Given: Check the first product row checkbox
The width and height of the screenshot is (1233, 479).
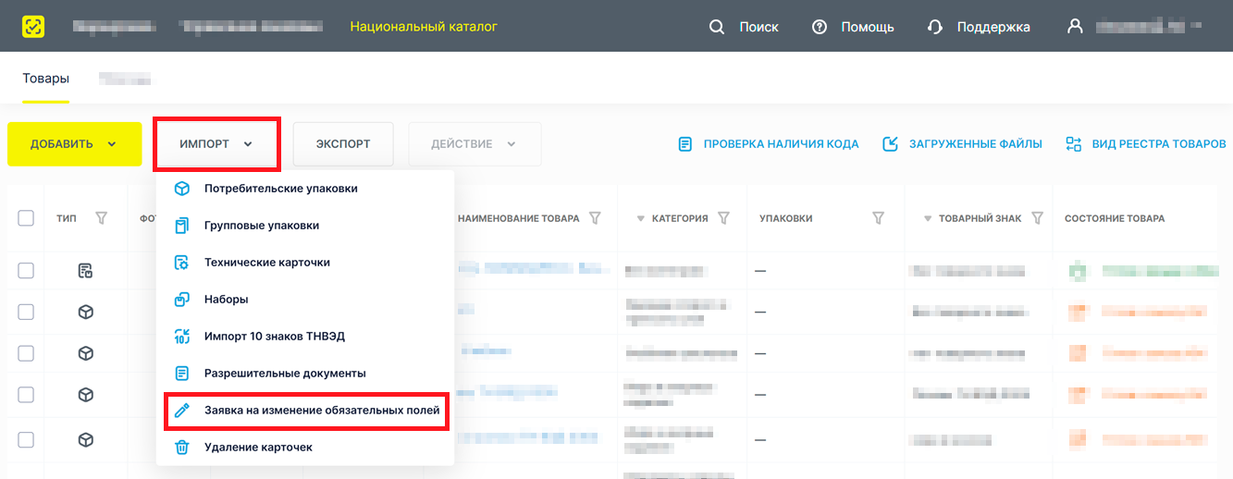Looking at the screenshot, I should [26, 270].
